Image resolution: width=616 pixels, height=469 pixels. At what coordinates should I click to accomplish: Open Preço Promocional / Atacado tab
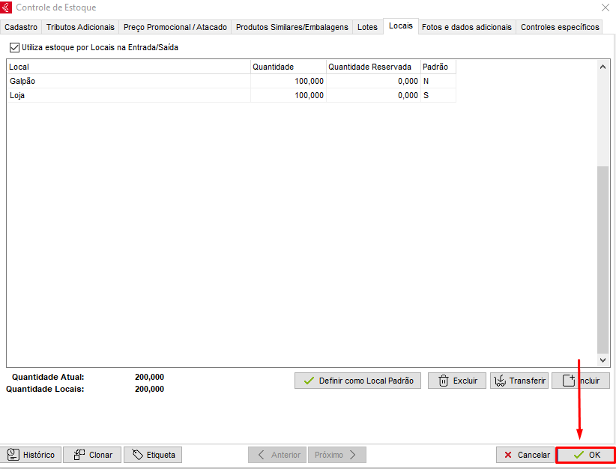coord(175,27)
